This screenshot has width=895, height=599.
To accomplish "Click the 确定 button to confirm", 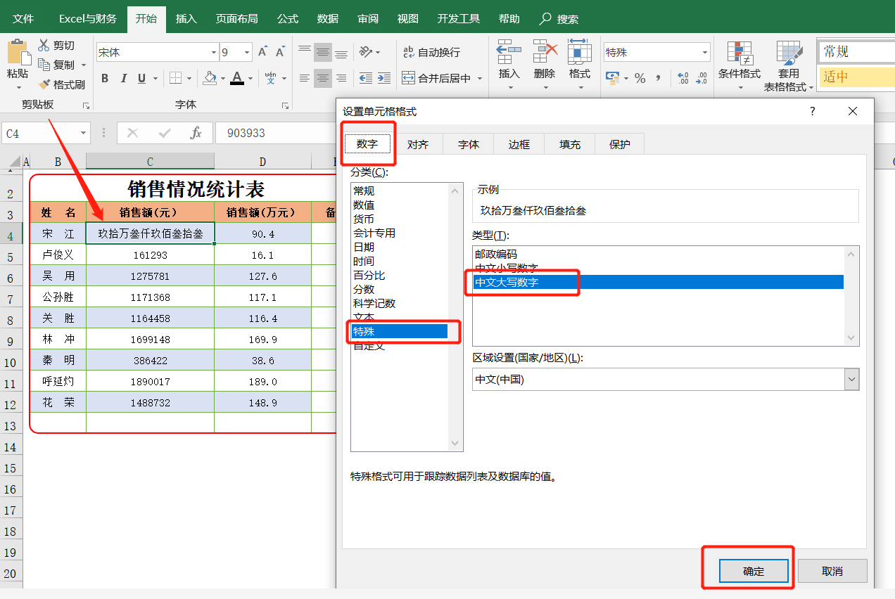I will point(753,572).
